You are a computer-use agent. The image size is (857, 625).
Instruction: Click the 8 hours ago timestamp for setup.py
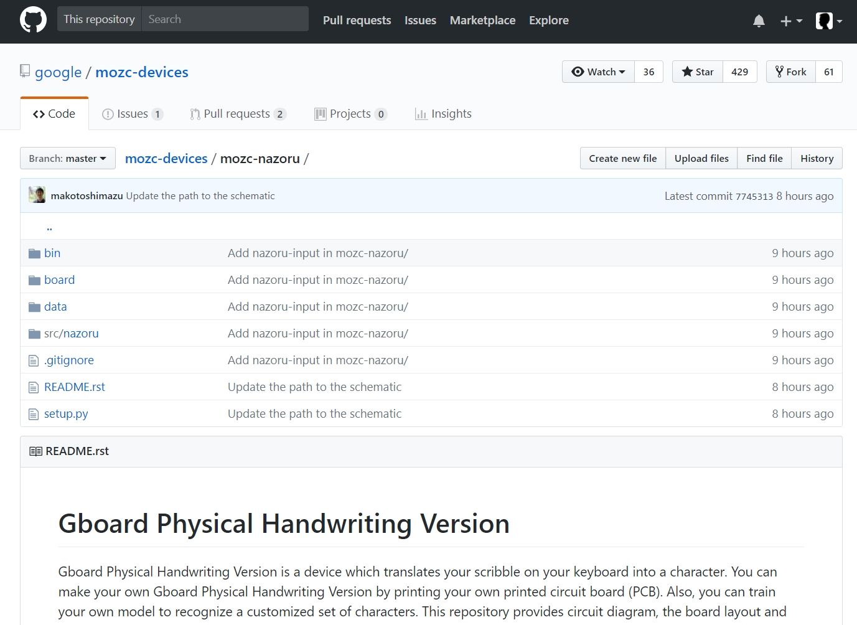(x=803, y=414)
